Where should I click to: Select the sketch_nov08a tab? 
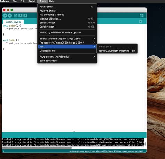(13, 22)
